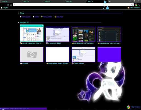Click the Apps section heading

pyautogui.click(x=22, y=13)
